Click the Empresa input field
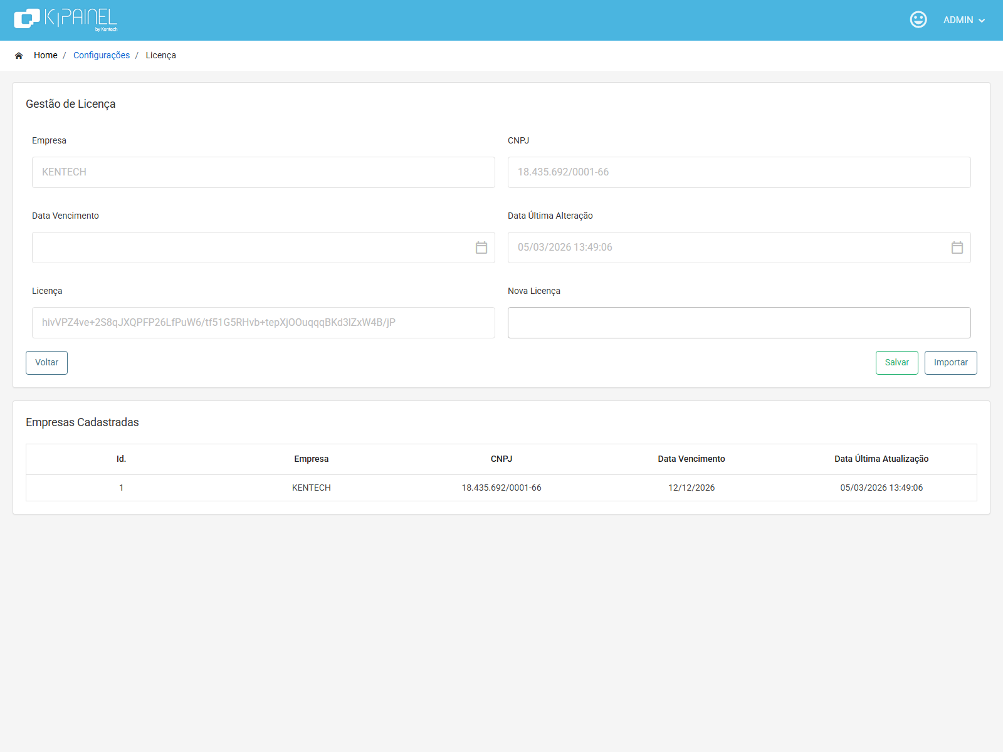This screenshot has width=1003, height=752. click(x=263, y=172)
